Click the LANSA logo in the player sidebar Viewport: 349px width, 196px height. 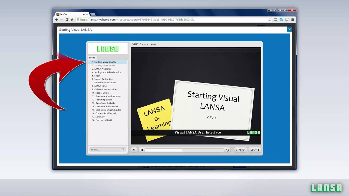point(108,49)
